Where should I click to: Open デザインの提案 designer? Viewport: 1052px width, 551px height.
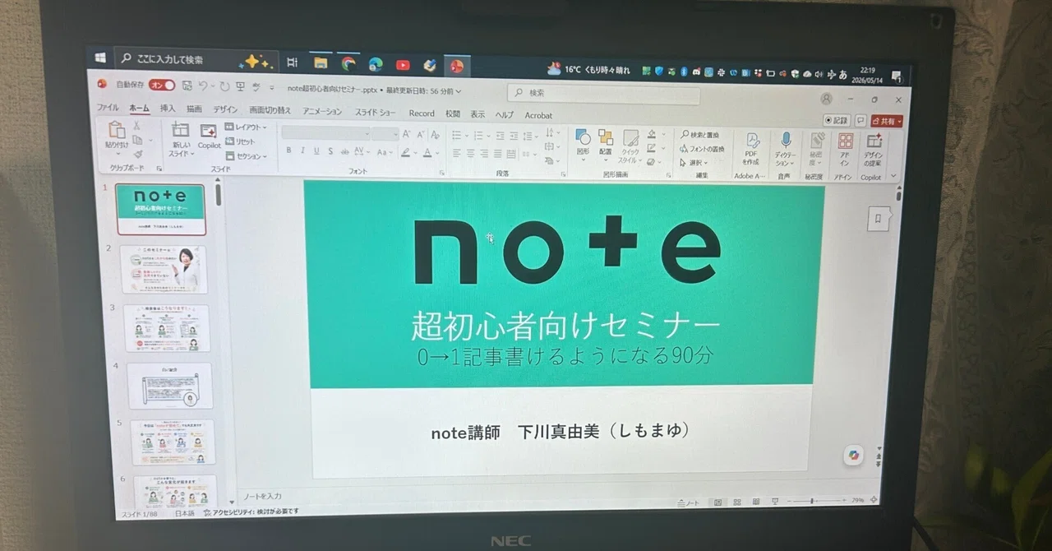[x=873, y=148]
